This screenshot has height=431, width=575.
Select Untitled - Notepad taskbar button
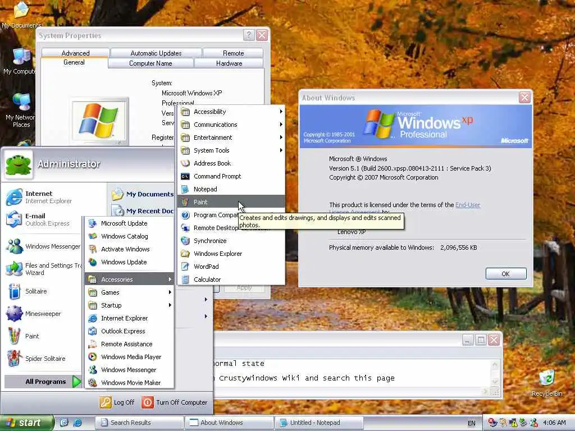click(319, 423)
